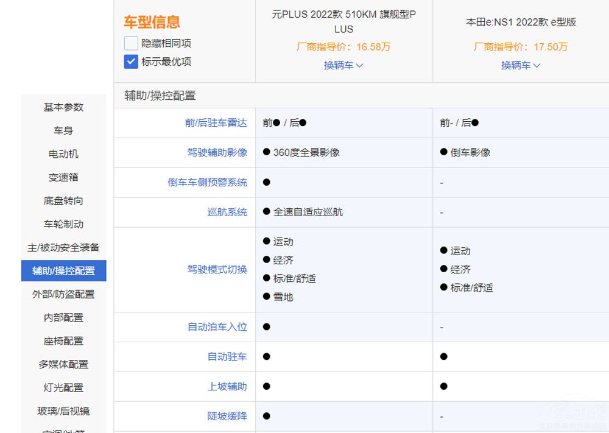Uncheck the 标示最优项 checkbox
This screenshot has height=433, width=609.
(131, 62)
